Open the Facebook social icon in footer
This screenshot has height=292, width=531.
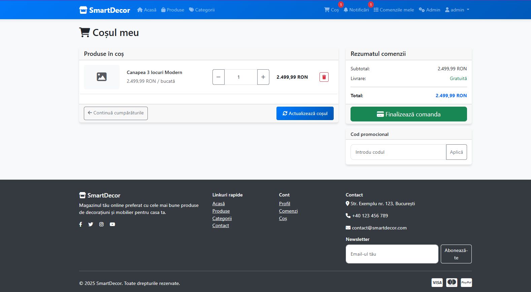pyautogui.click(x=80, y=224)
